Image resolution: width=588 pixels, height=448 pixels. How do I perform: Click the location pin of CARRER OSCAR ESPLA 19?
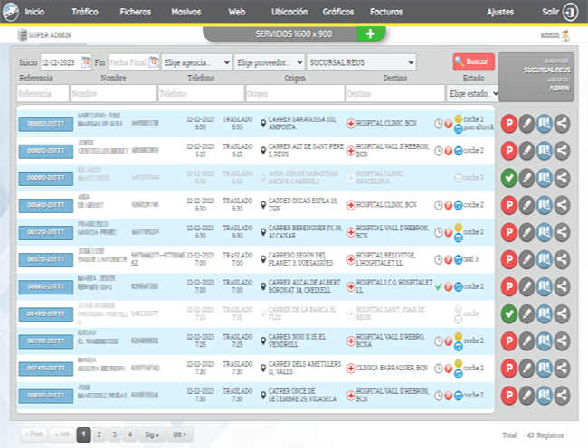tap(263, 205)
